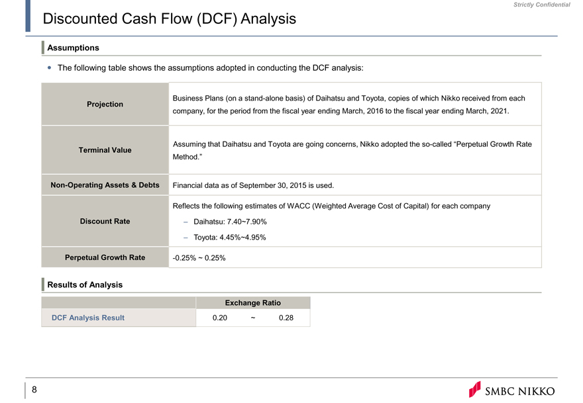Click the page number 8

[34, 390]
